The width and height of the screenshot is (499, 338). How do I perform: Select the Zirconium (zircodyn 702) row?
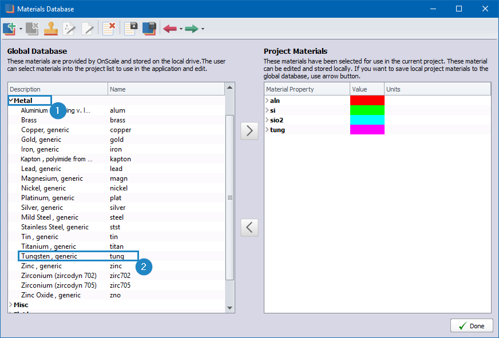pos(117,275)
